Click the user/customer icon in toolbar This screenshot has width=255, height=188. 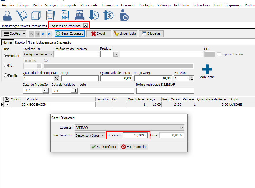(8, 15)
